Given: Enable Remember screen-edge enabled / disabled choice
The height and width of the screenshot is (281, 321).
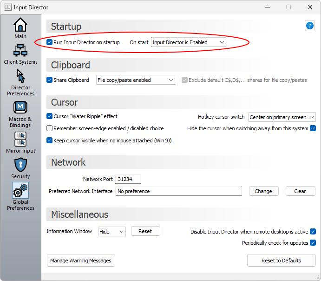Looking at the screenshot, I should pyautogui.click(x=50, y=128).
